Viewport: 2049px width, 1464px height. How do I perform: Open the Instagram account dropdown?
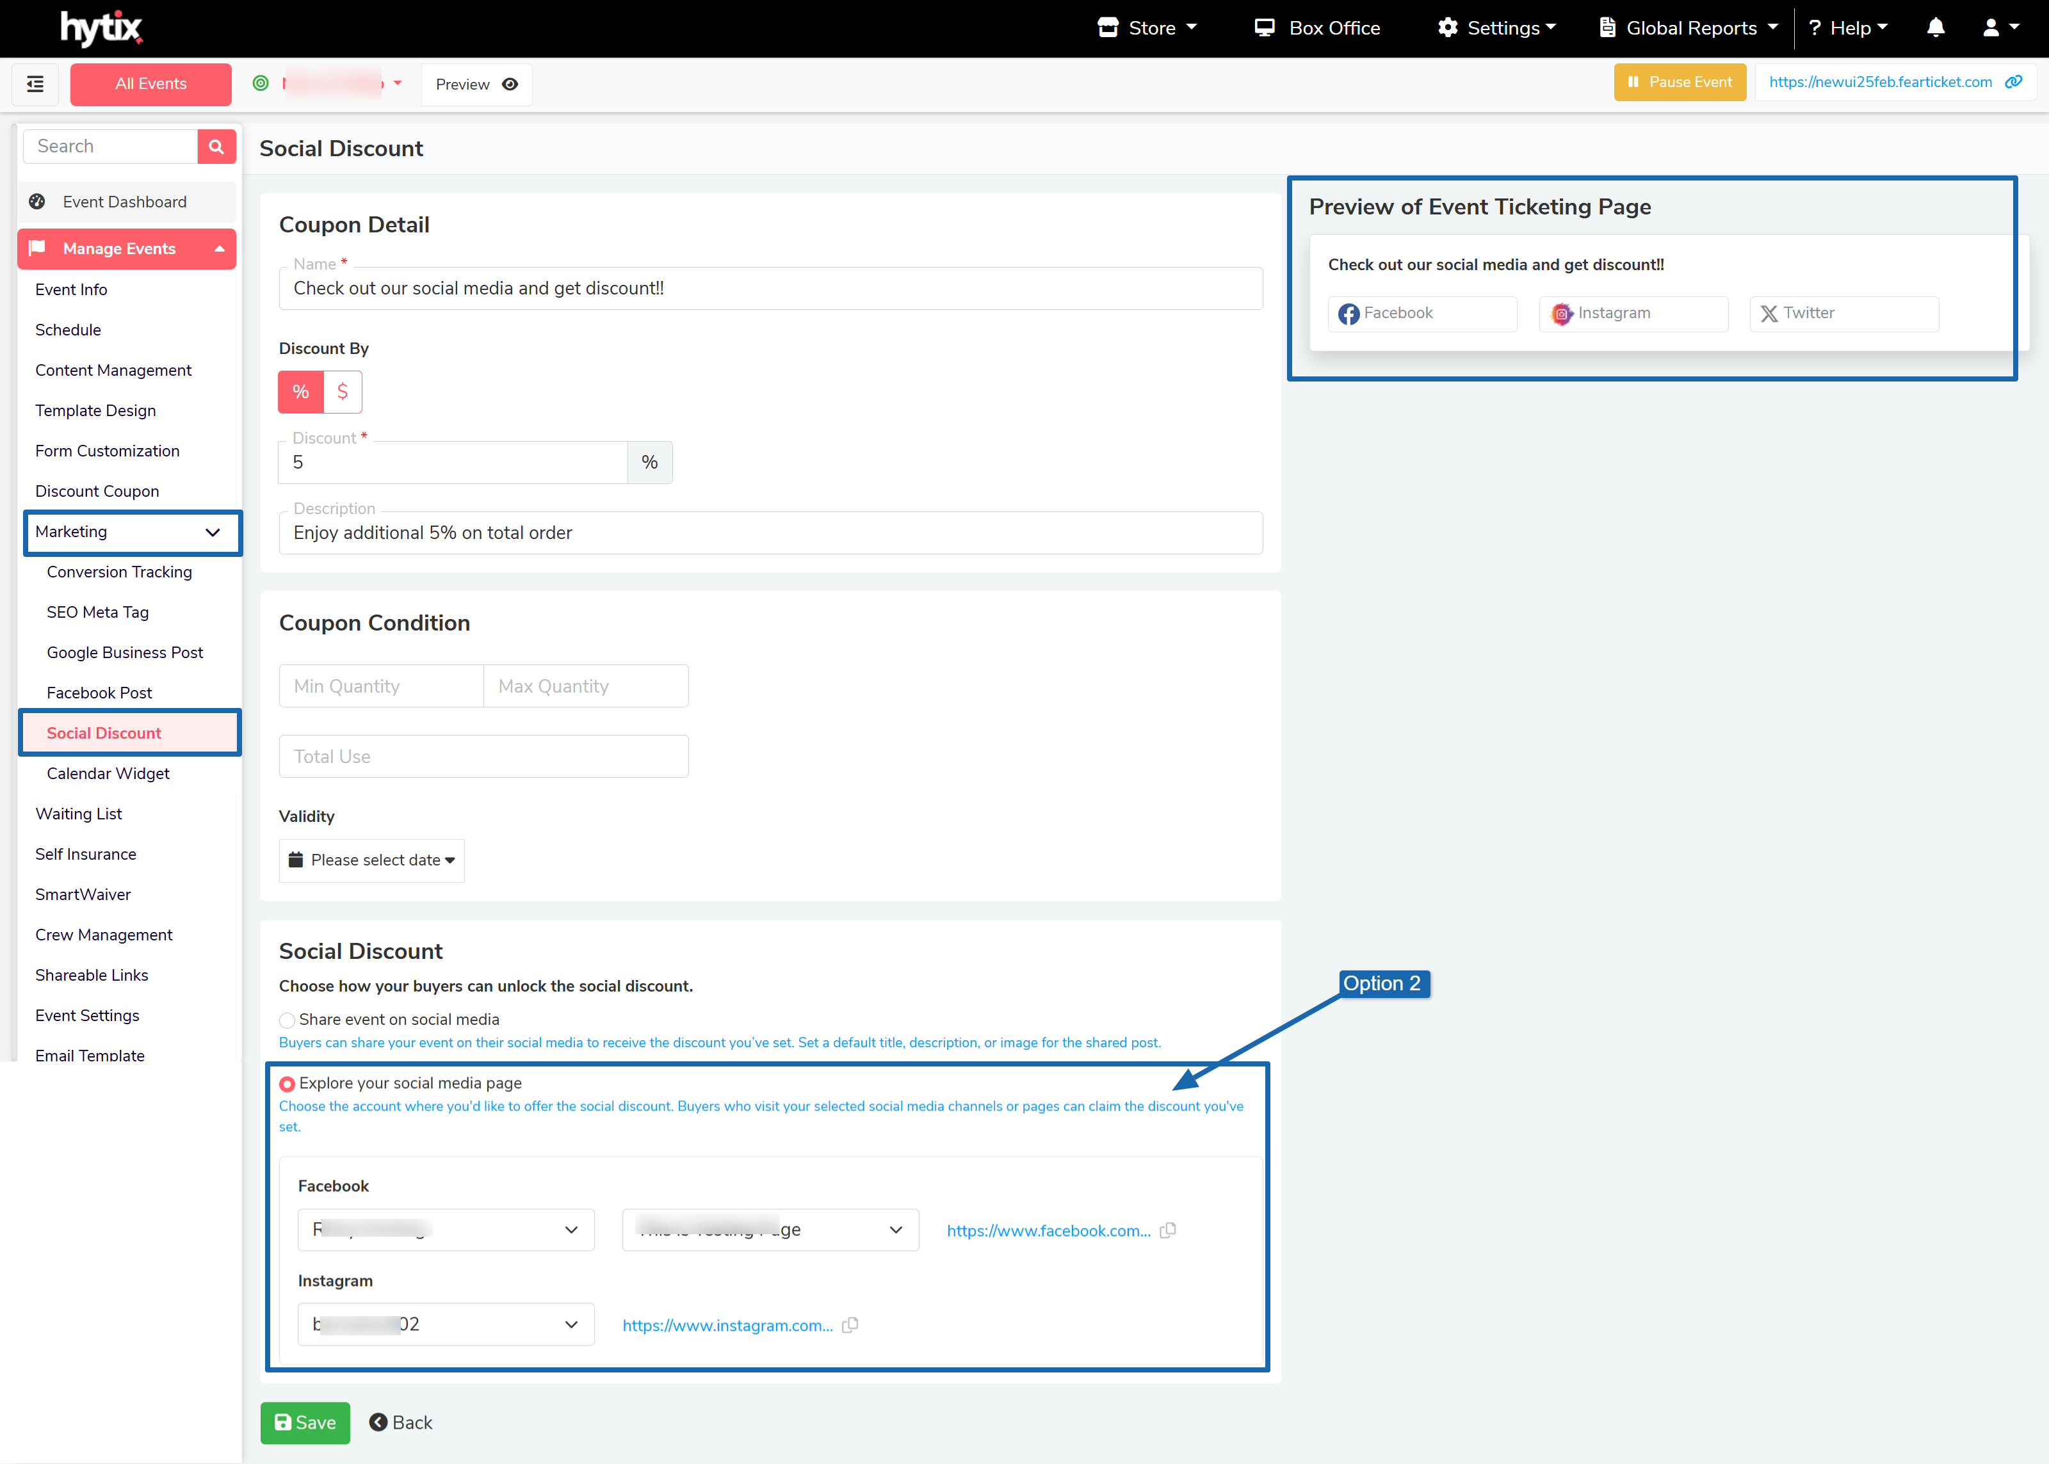[445, 1324]
